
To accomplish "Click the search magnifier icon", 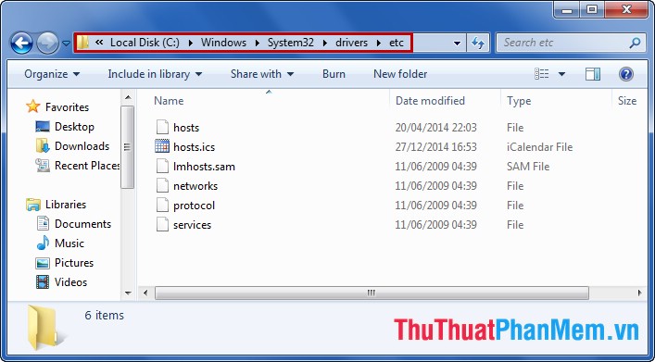I will [x=635, y=43].
